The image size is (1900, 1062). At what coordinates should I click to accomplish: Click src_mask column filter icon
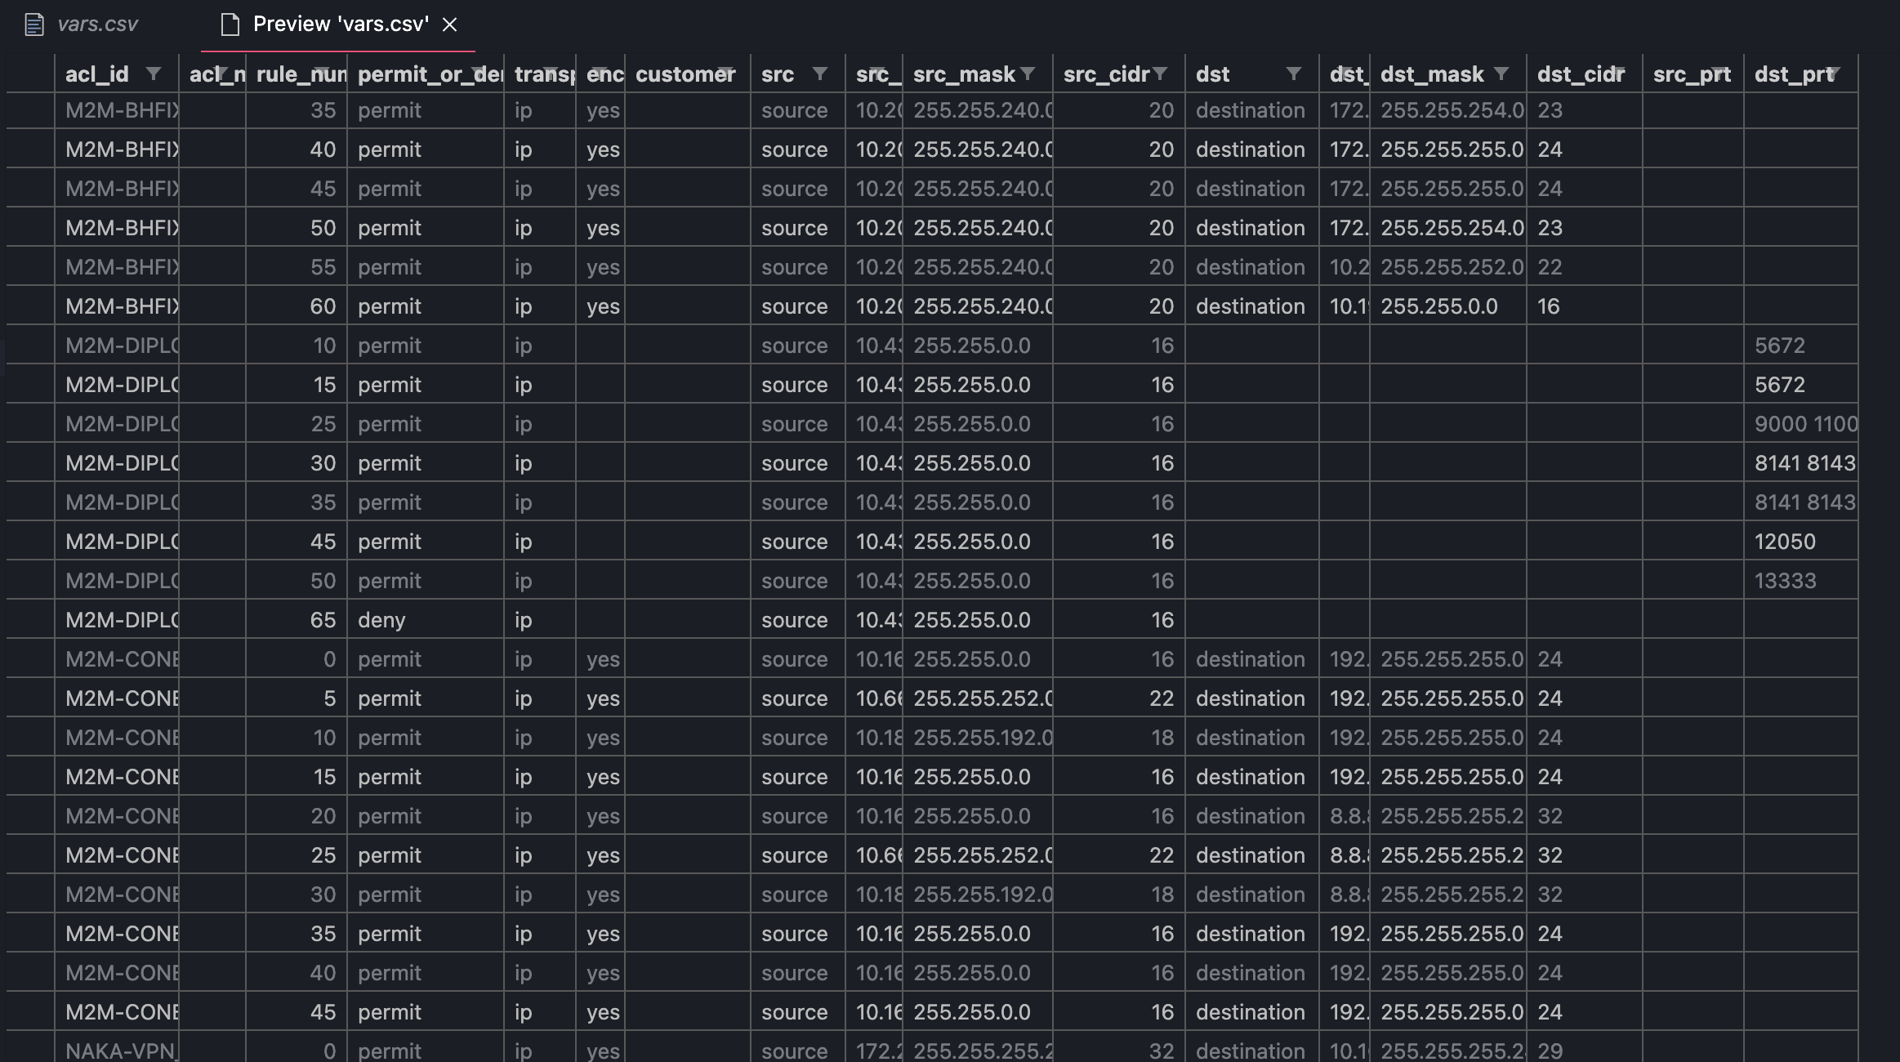point(1028,74)
